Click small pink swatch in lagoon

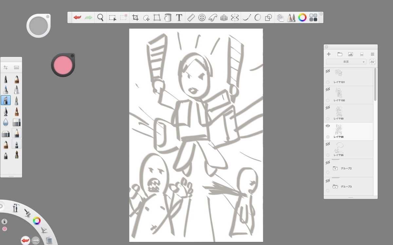tap(5, 229)
